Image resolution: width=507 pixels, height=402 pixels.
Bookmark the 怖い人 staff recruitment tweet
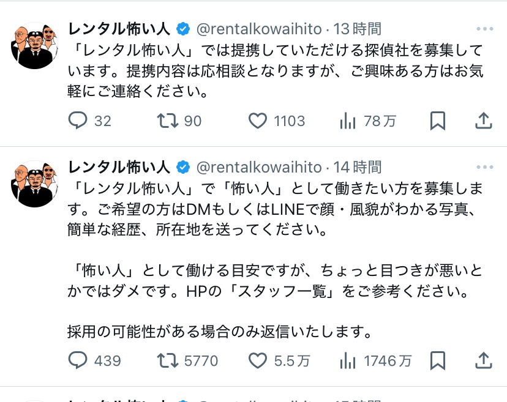point(437,360)
